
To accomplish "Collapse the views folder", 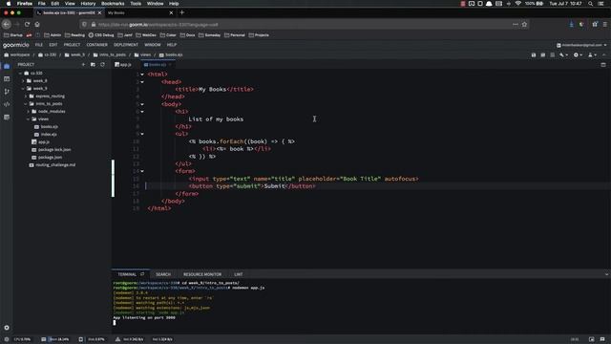I will pos(28,118).
